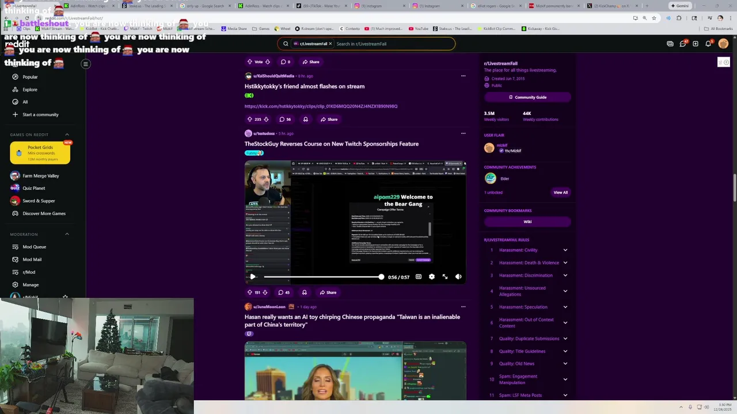
Task: Seek the video progress bar
Action: point(322,277)
